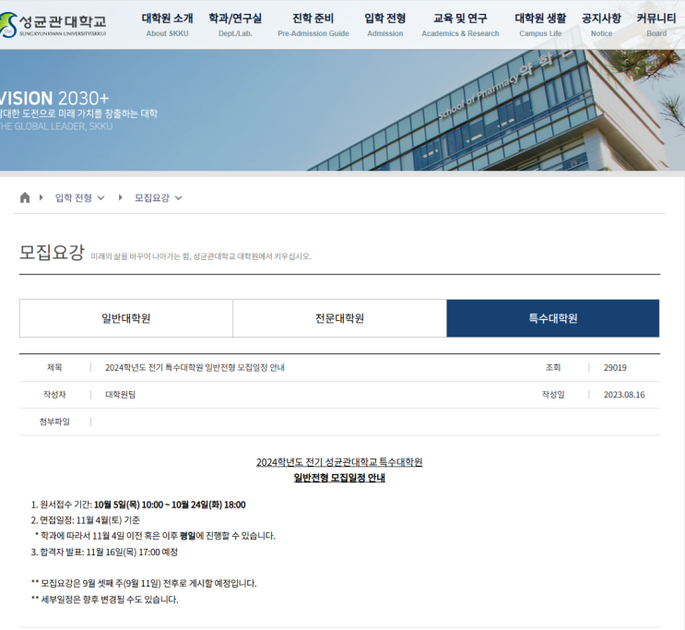Viewport: 685px width, 630px height.
Task: Open the 대학원 소개 About SKKU menu
Action: [x=167, y=25]
